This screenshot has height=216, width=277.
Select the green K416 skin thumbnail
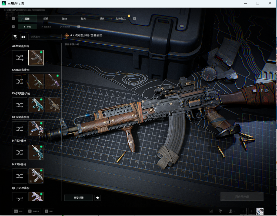(x=36, y=81)
